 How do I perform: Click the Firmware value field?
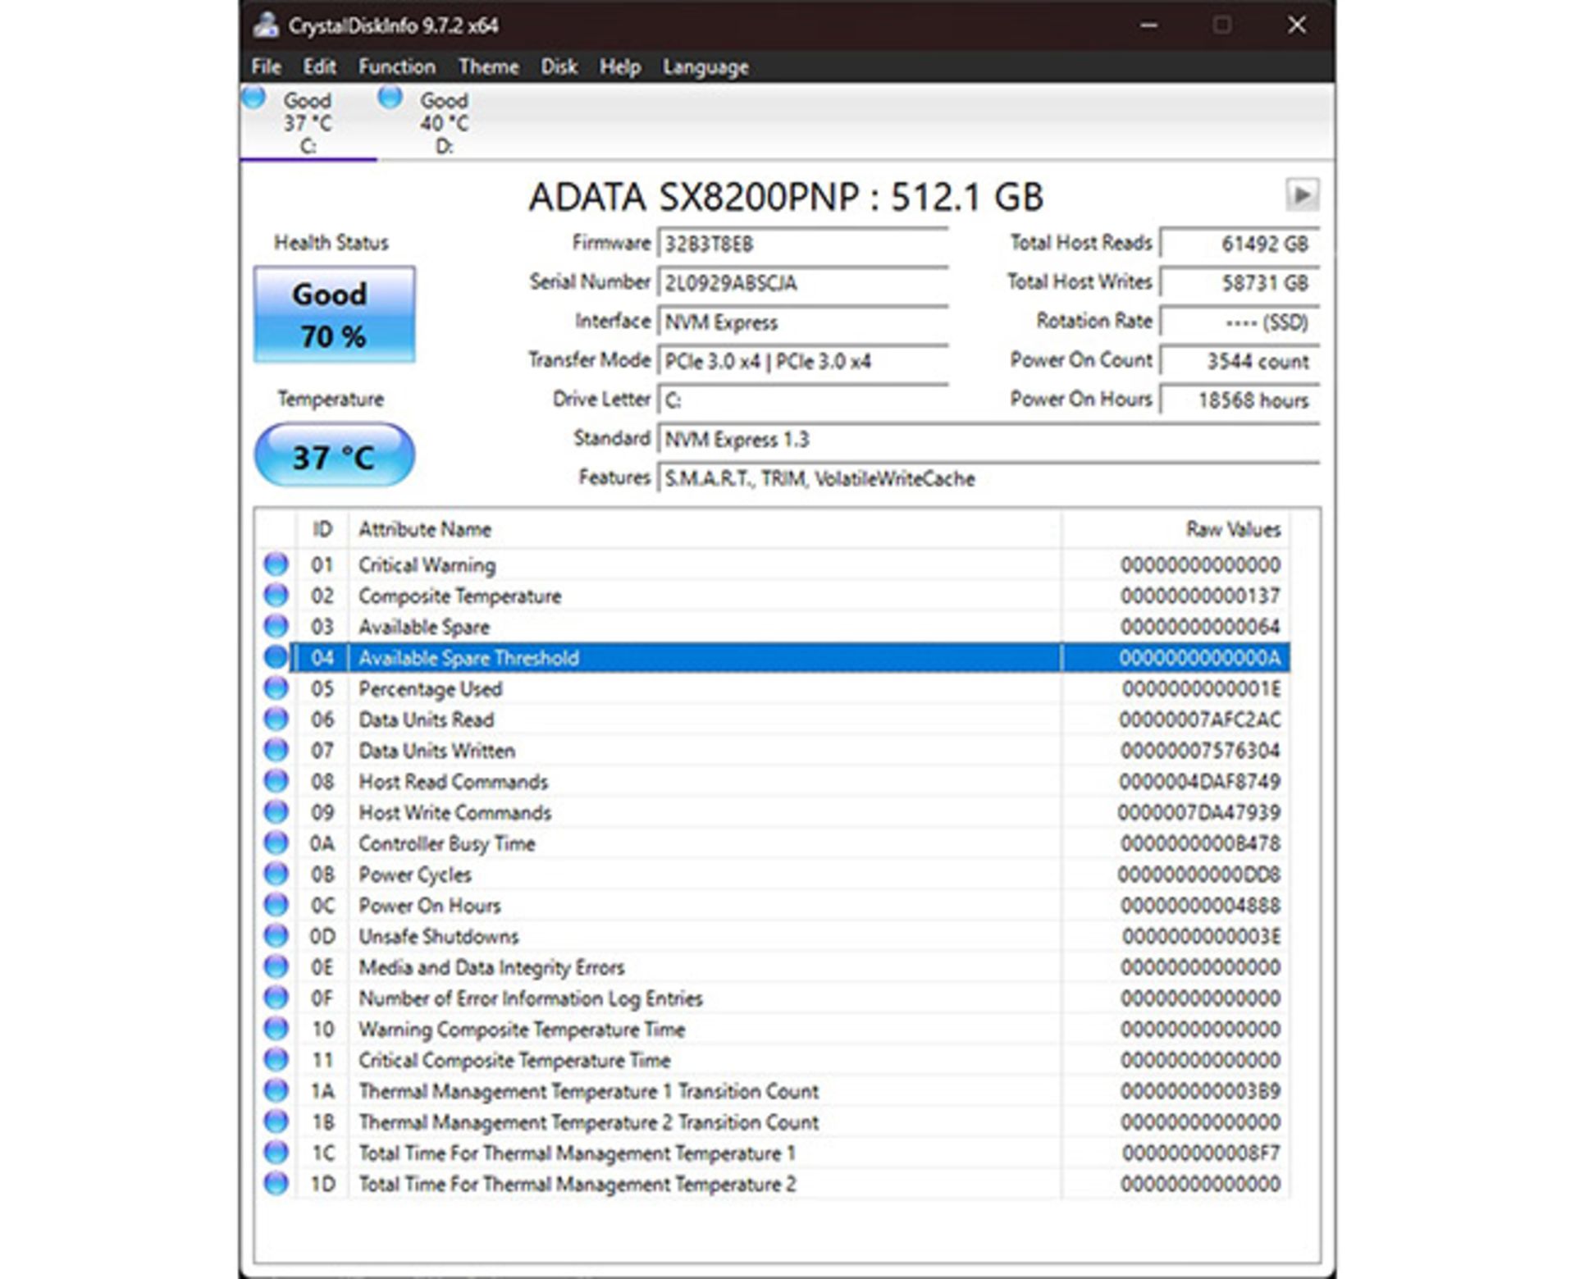pos(801,244)
